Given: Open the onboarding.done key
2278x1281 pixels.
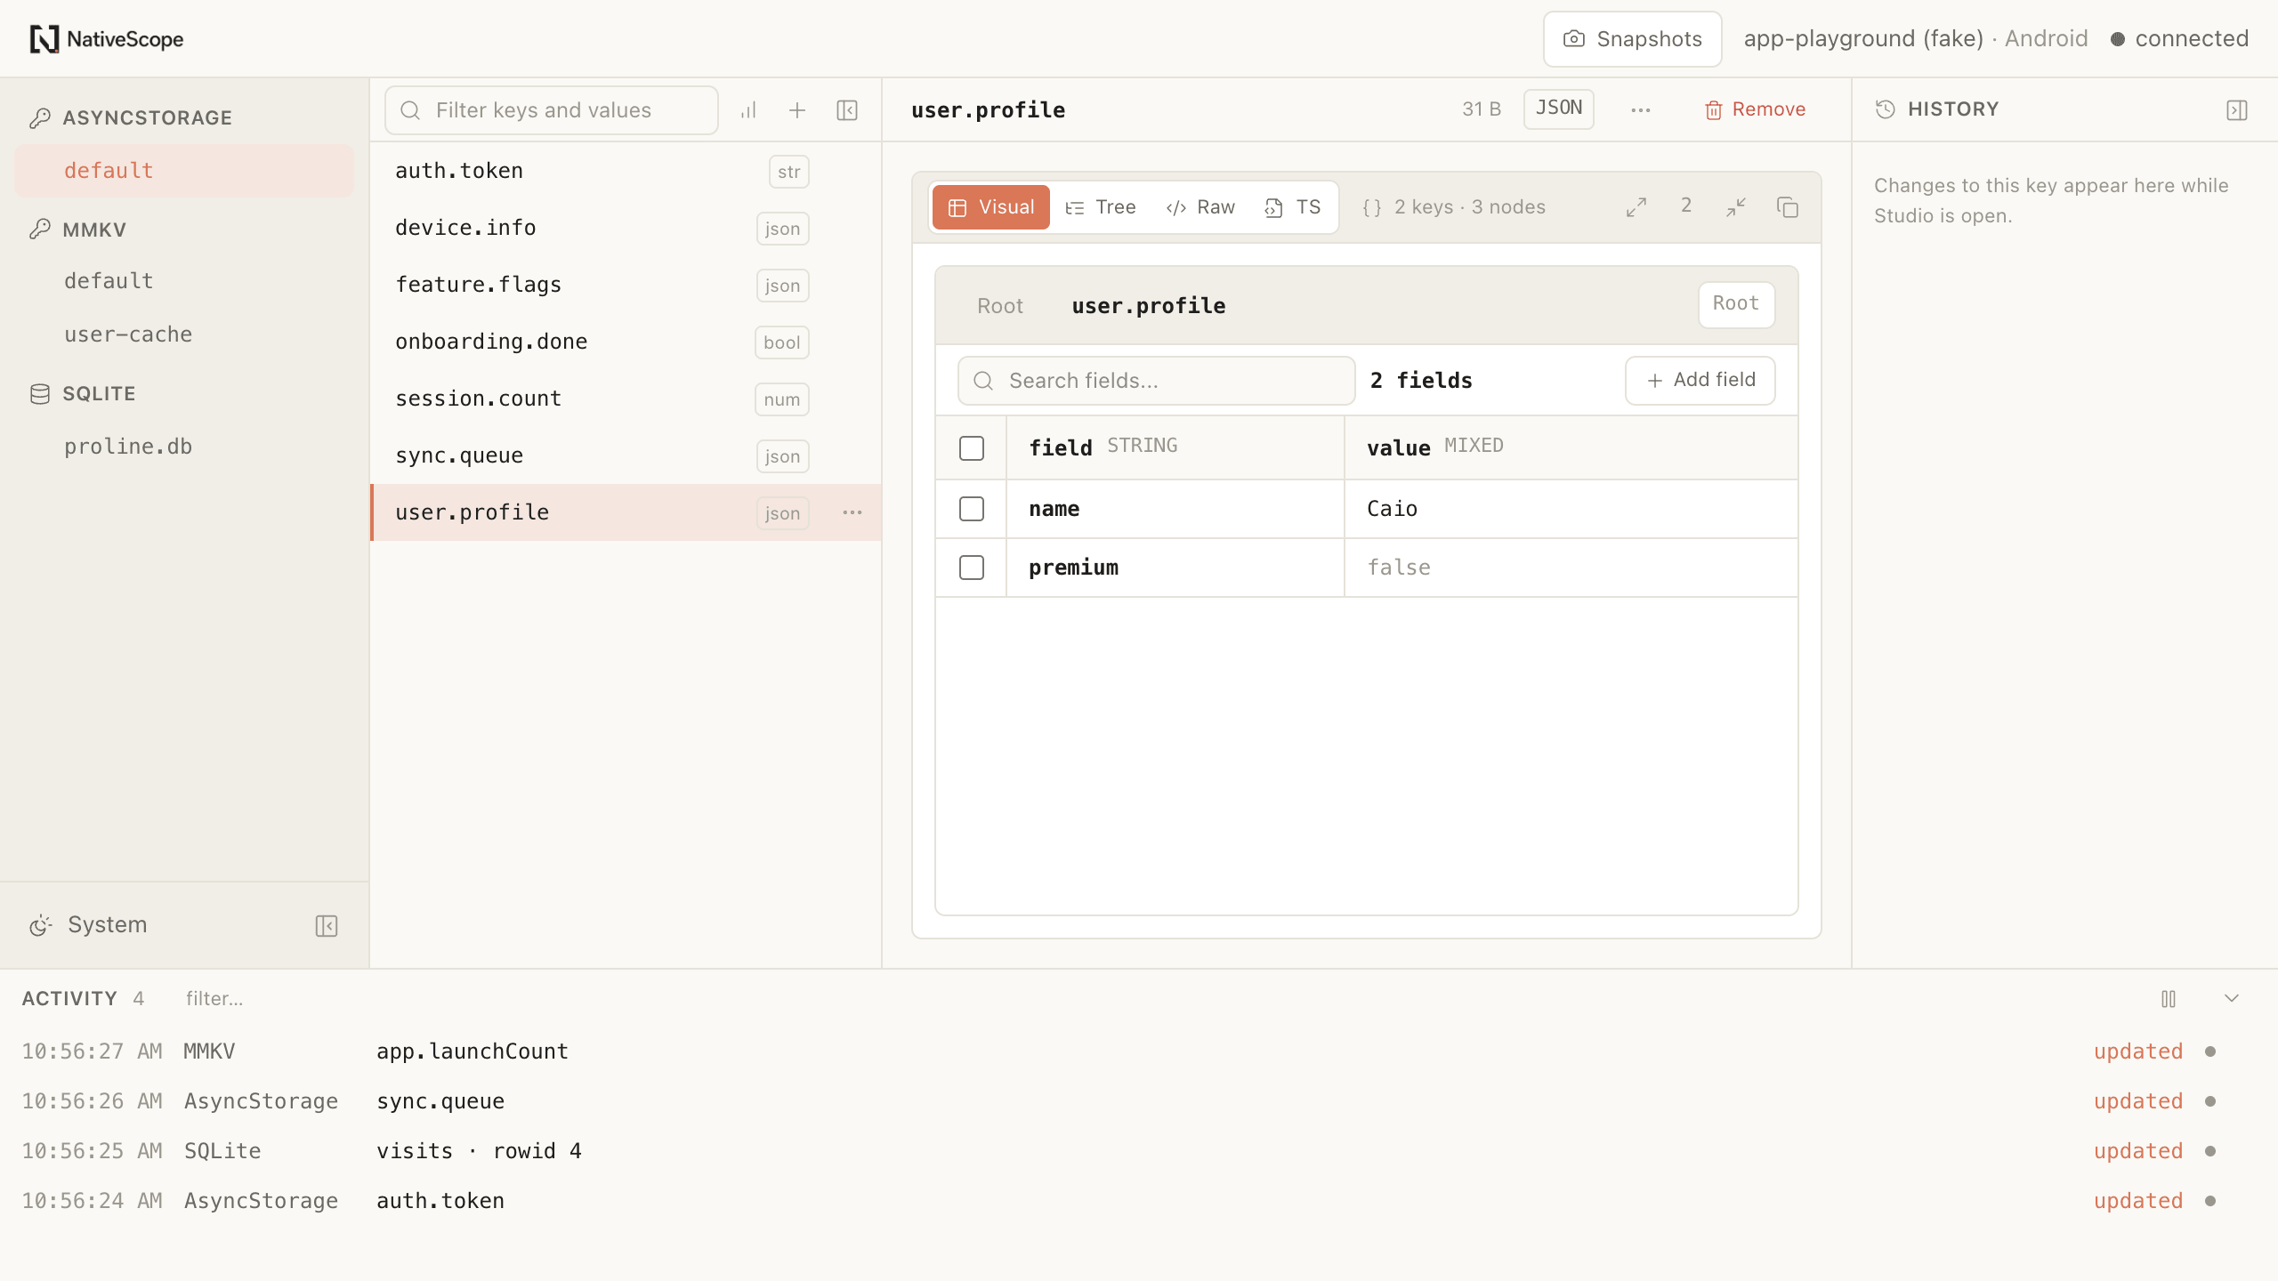Looking at the screenshot, I should (x=626, y=342).
